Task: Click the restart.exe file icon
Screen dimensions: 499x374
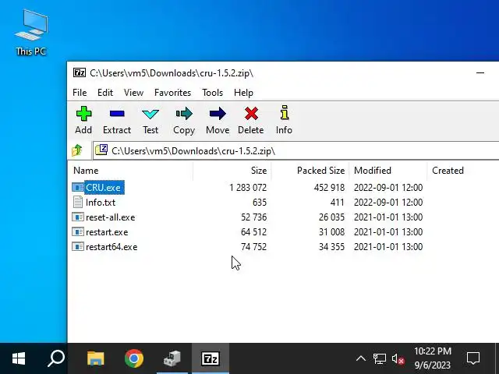Action: [78, 232]
